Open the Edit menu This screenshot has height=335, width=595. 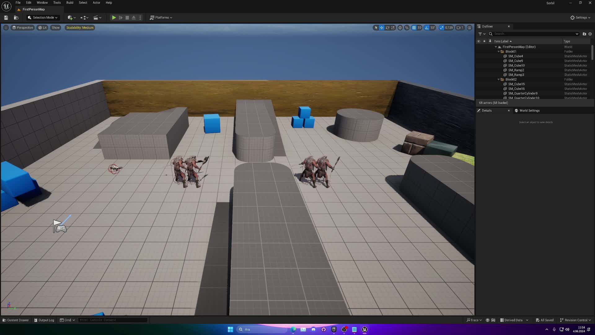pos(29,2)
